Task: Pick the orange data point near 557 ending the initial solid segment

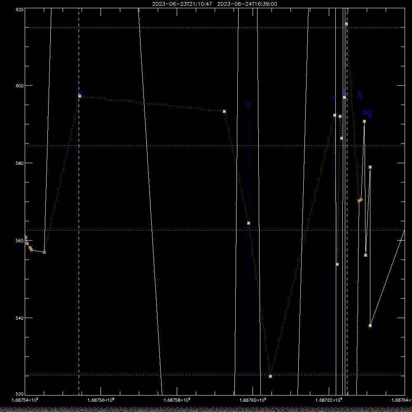Action: pyautogui.click(x=44, y=252)
